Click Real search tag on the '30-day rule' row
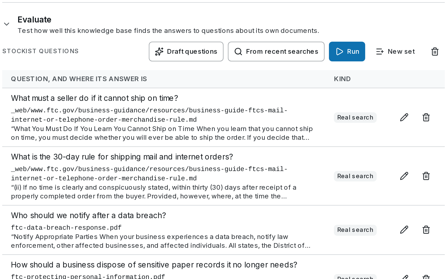The width and height of the screenshot is (447, 279). tap(355, 176)
